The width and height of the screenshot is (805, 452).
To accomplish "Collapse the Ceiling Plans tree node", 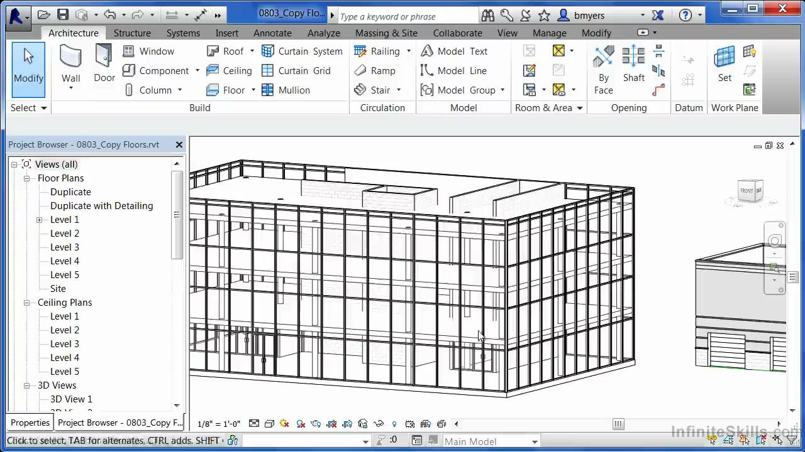I will click(x=27, y=303).
